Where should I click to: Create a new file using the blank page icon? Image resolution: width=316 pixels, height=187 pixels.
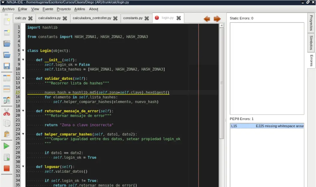click(x=7, y=21)
